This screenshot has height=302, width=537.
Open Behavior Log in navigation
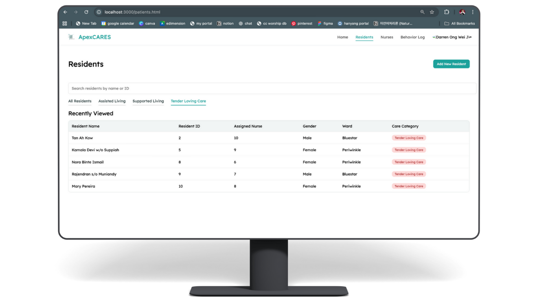coord(412,37)
